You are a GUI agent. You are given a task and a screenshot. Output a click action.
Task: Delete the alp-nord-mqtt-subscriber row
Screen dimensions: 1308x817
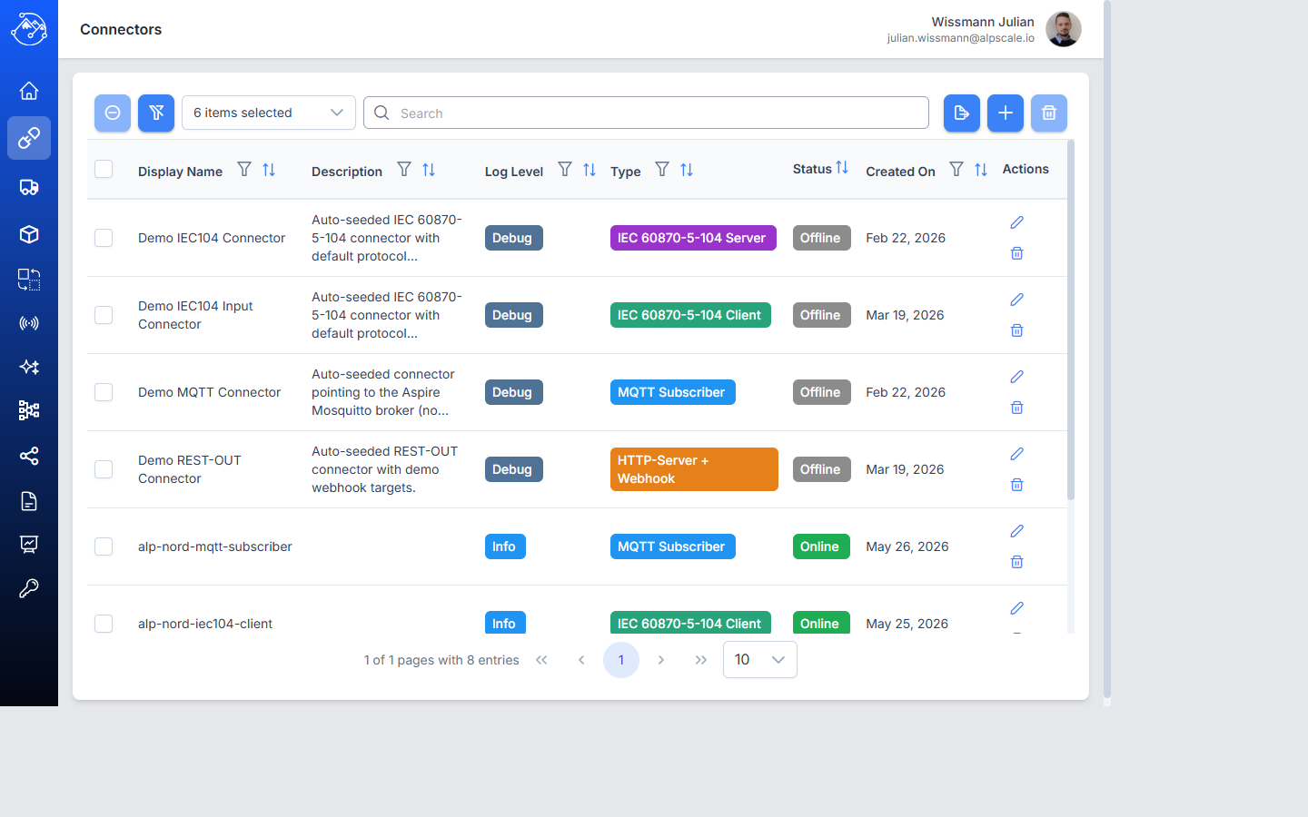1016,562
